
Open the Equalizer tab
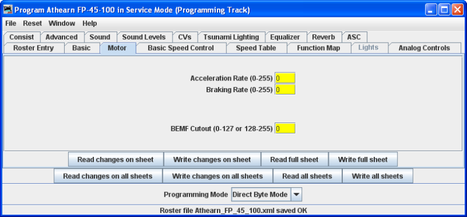[285, 37]
